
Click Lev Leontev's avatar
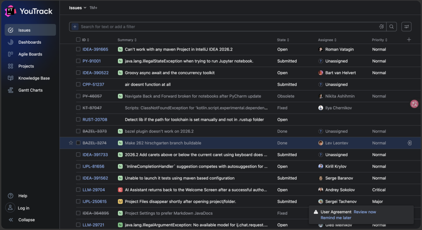click(321, 143)
